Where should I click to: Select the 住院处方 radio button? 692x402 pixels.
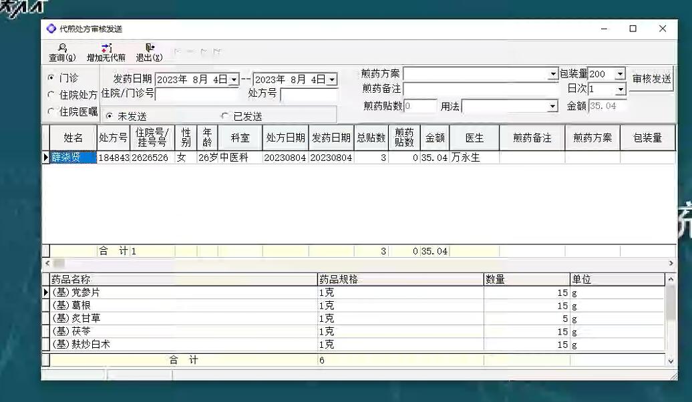[51, 94]
